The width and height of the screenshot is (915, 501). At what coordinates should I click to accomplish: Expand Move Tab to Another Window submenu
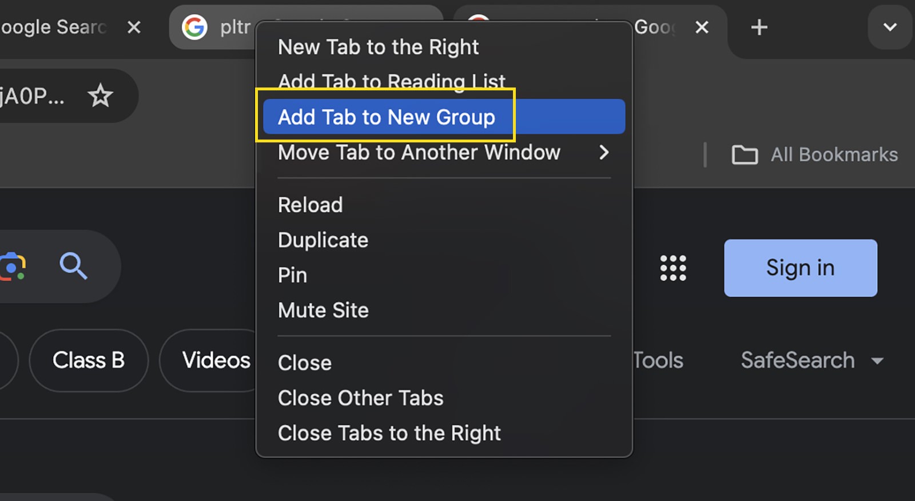coord(444,152)
